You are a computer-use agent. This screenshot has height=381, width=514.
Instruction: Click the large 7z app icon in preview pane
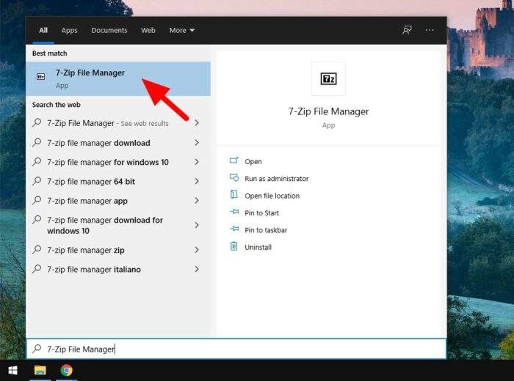[328, 79]
